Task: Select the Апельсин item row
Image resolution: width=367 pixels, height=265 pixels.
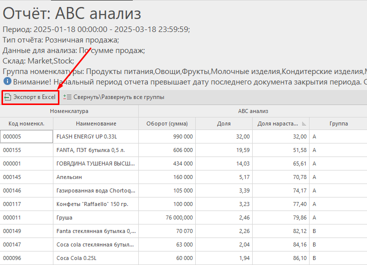Action: pos(96,177)
